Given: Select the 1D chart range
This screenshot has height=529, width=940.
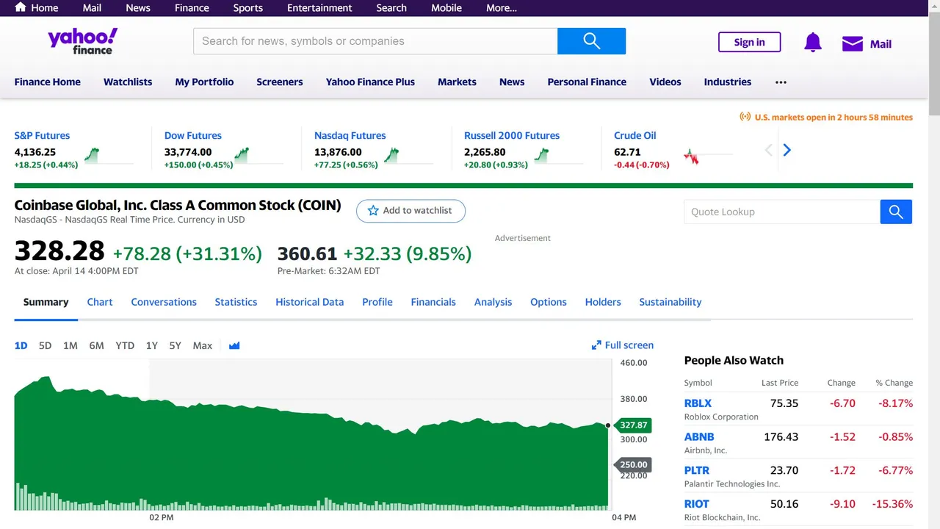Looking at the screenshot, I should pyautogui.click(x=21, y=345).
